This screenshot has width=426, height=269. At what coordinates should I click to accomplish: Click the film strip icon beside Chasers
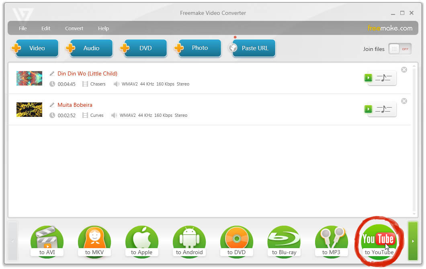(85, 84)
